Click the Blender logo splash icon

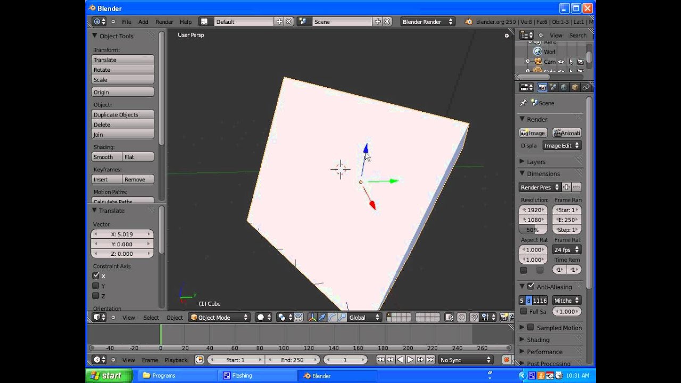pos(468,22)
